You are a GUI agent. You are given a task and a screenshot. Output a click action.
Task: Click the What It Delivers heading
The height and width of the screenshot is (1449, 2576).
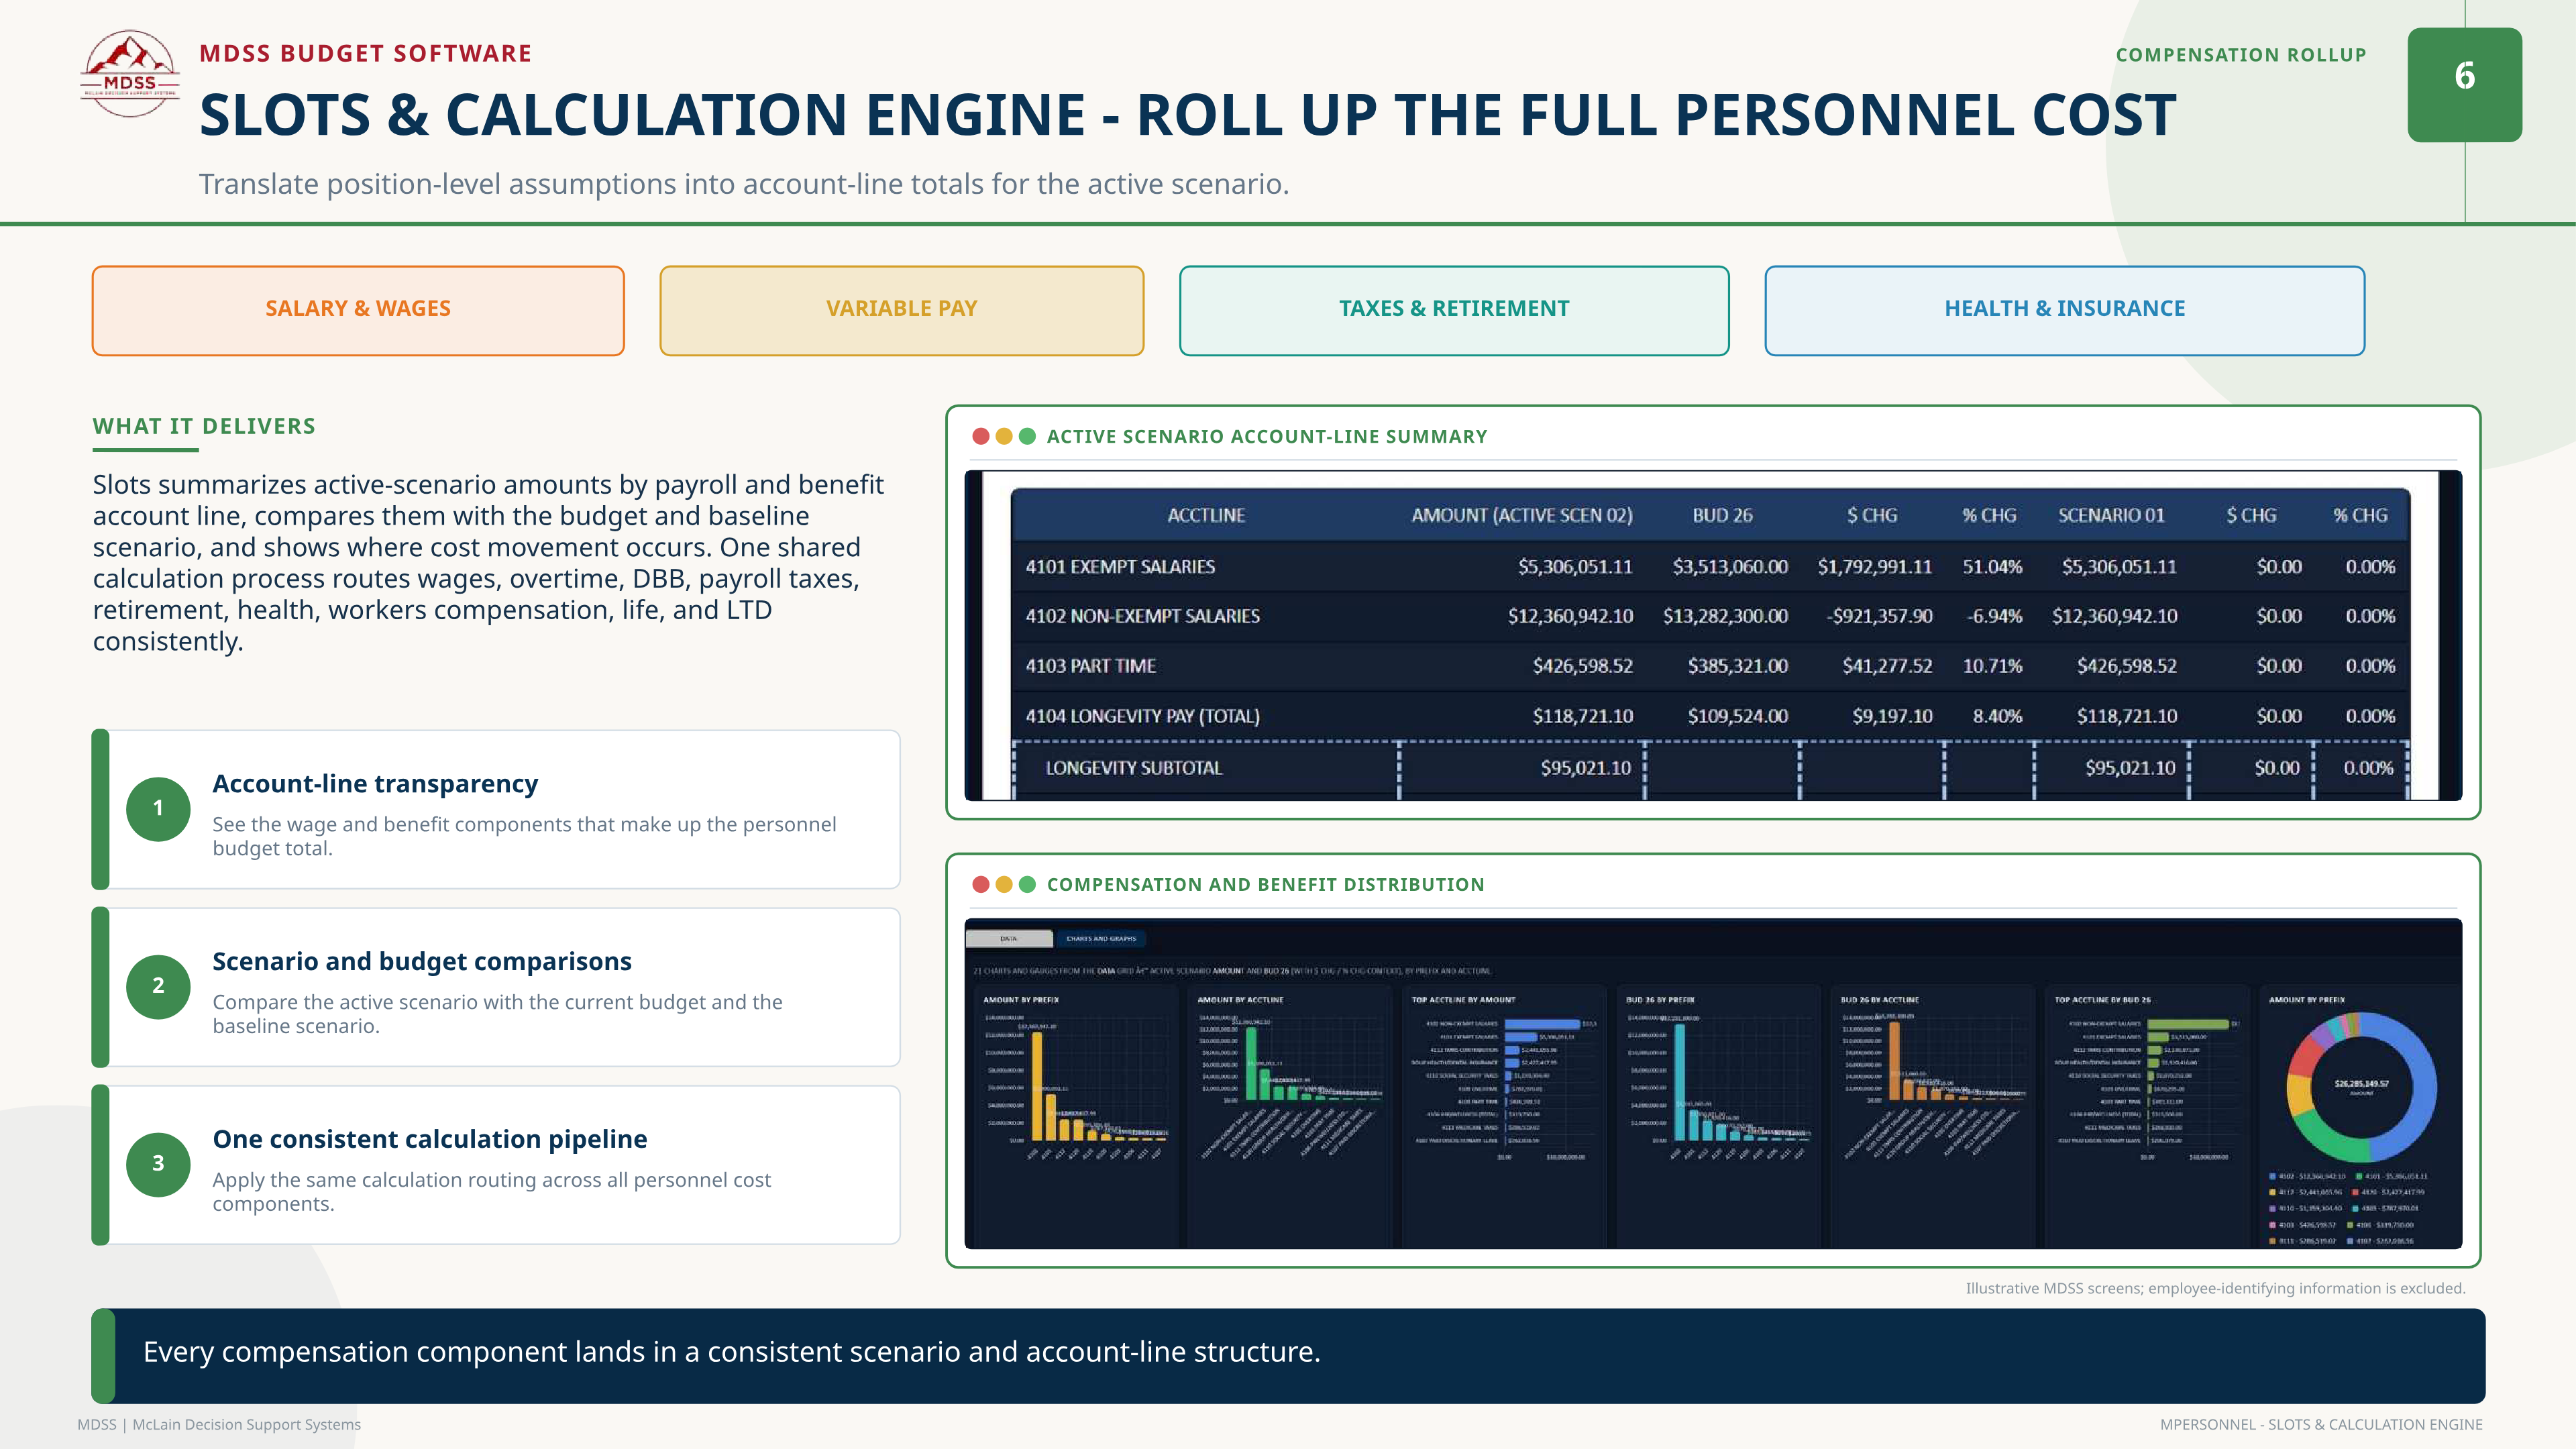coord(204,426)
